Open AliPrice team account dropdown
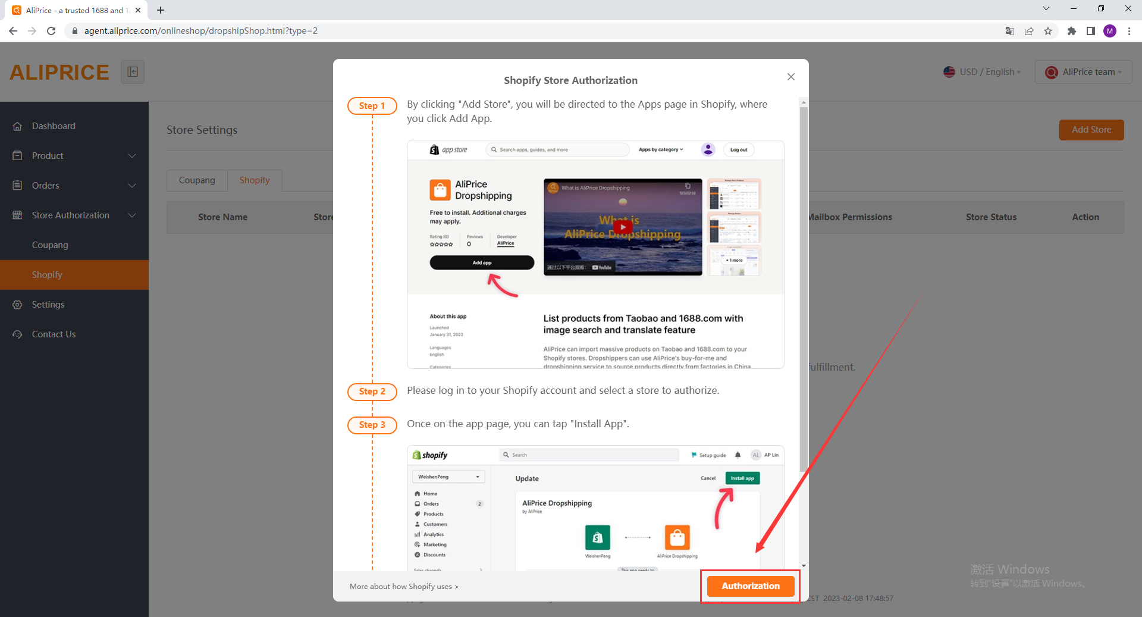The height and width of the screenshot is (617, 1142). [1083, 72]
